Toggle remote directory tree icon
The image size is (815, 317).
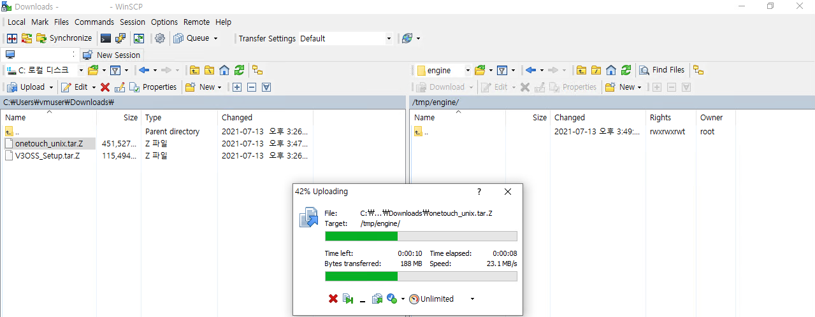coord(698,70)
